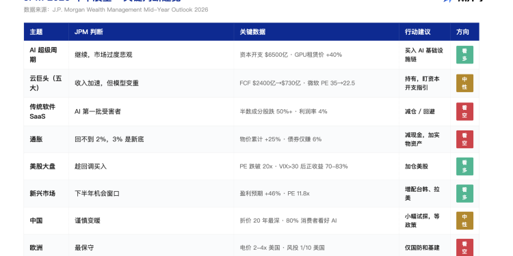Click the 持有，盯资本开支指引 advice cell
Screen dimensions: 513x256
425,83
